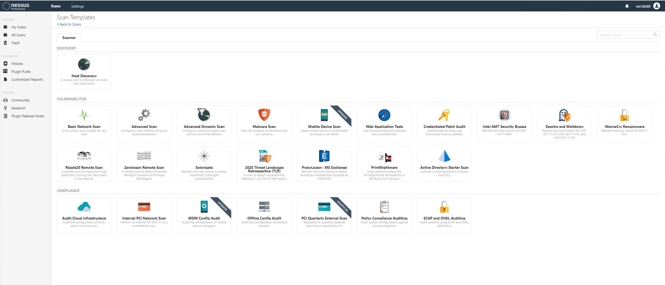Choose the Audit Cloud Infrastructure cloud icon

click(84, 207)
